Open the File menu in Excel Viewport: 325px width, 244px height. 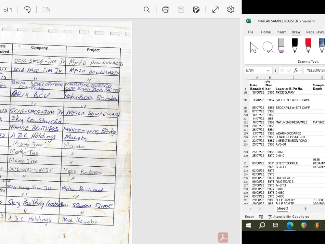click(250, 32)
